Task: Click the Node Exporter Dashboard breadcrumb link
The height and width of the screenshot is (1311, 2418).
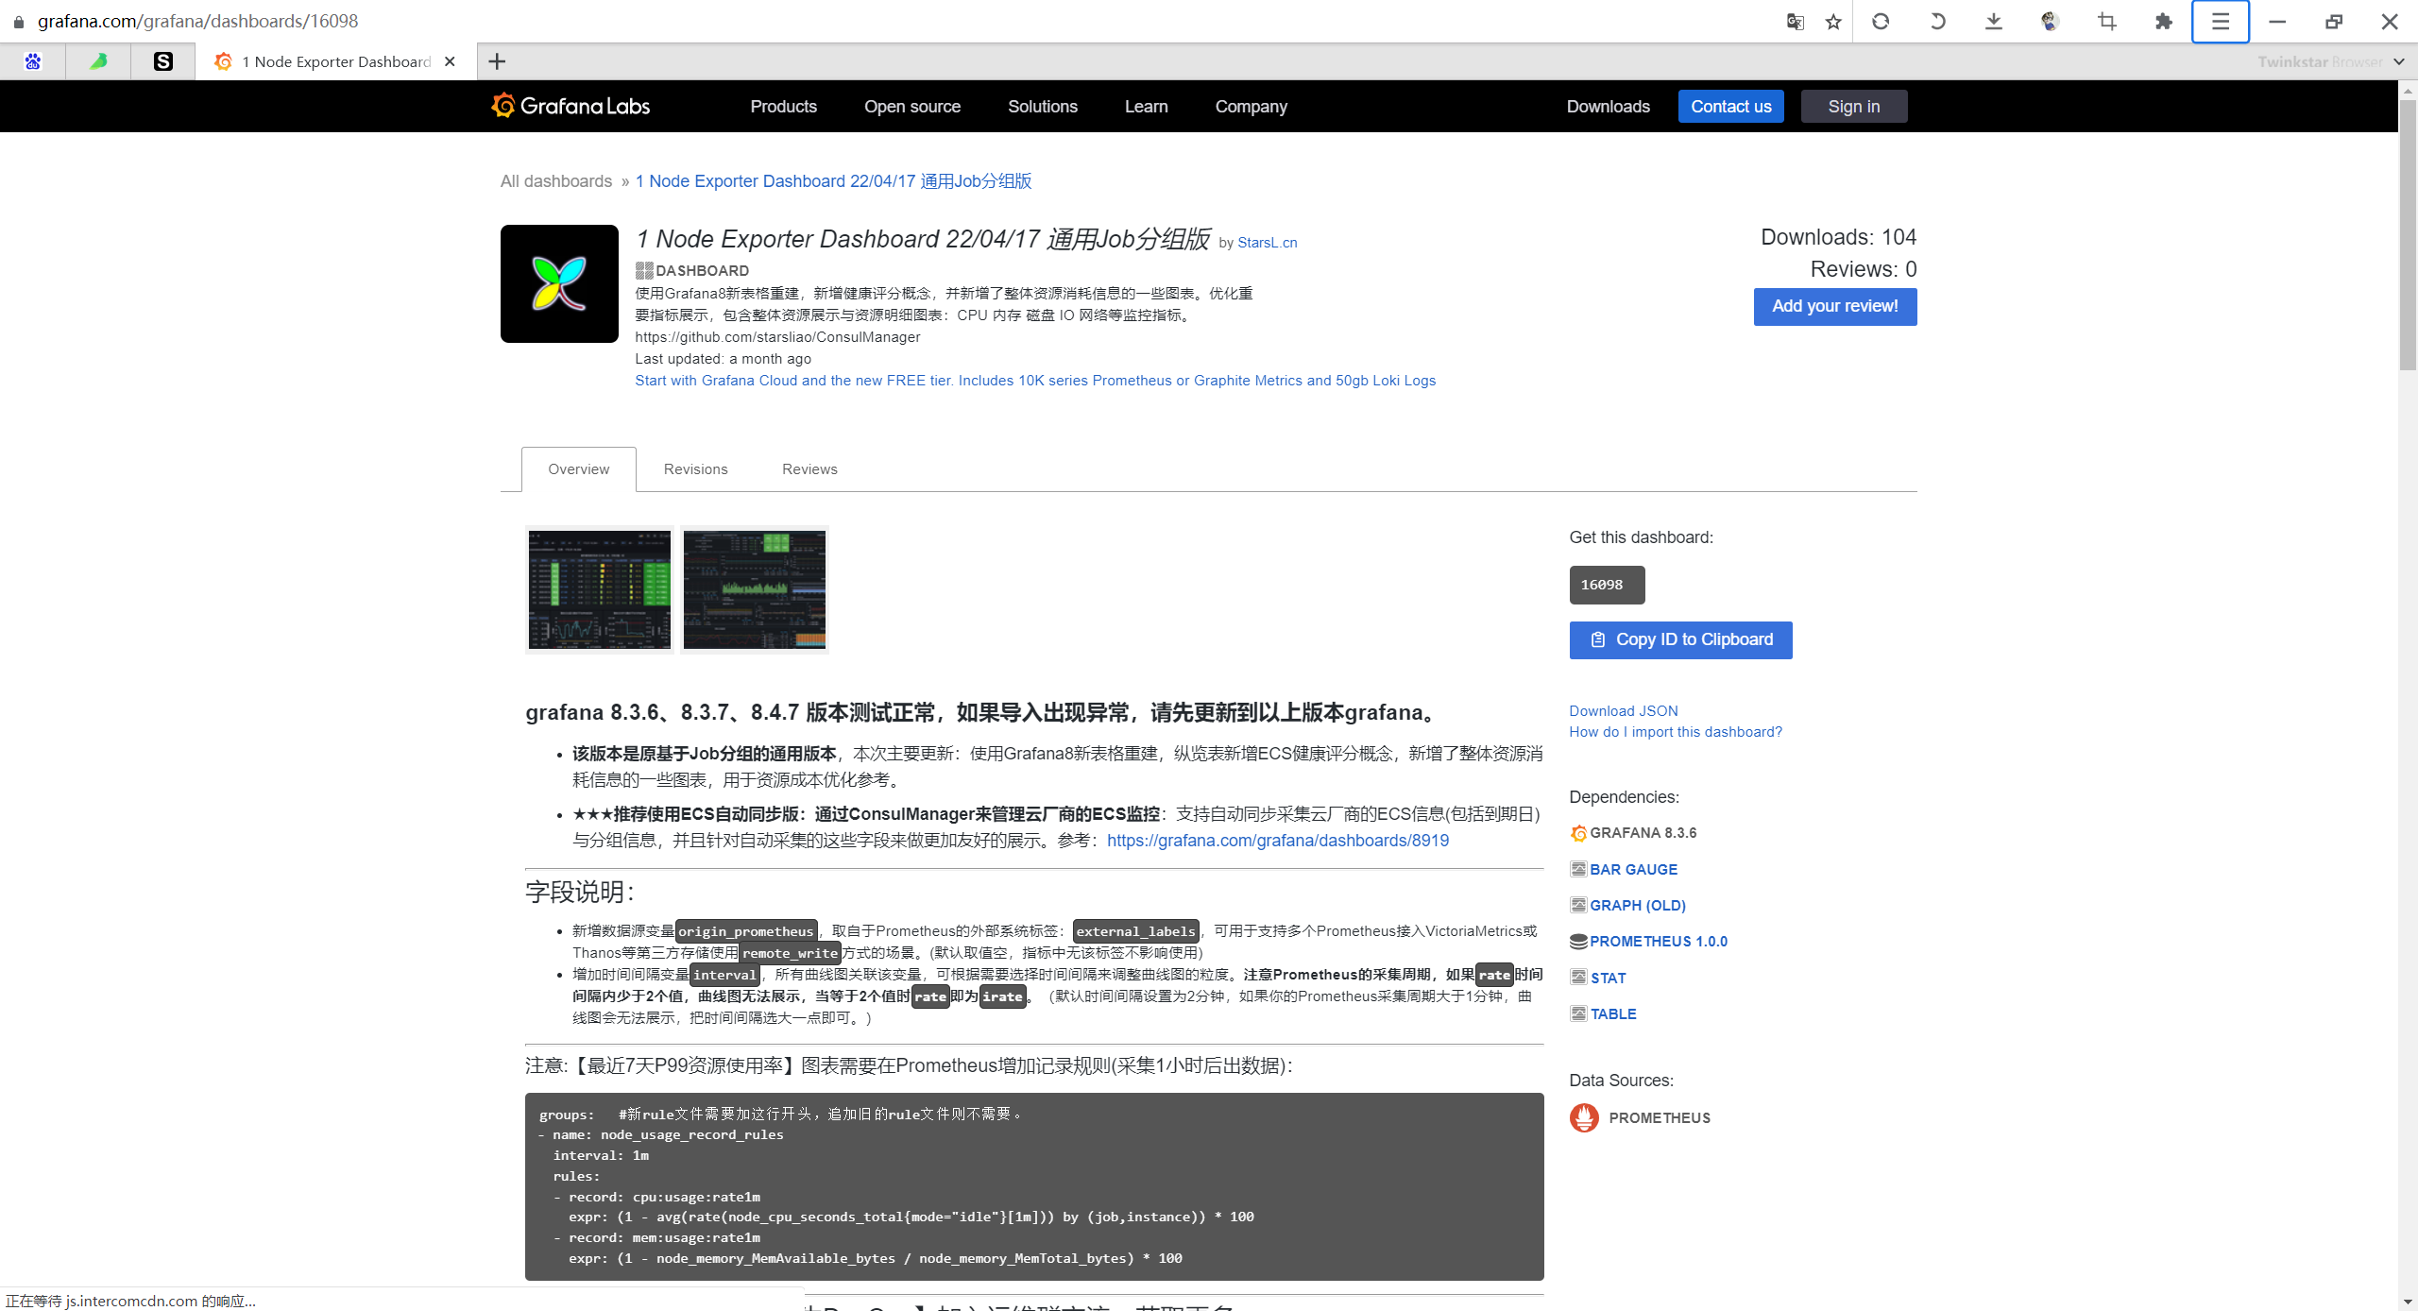Action: [833, 181]
